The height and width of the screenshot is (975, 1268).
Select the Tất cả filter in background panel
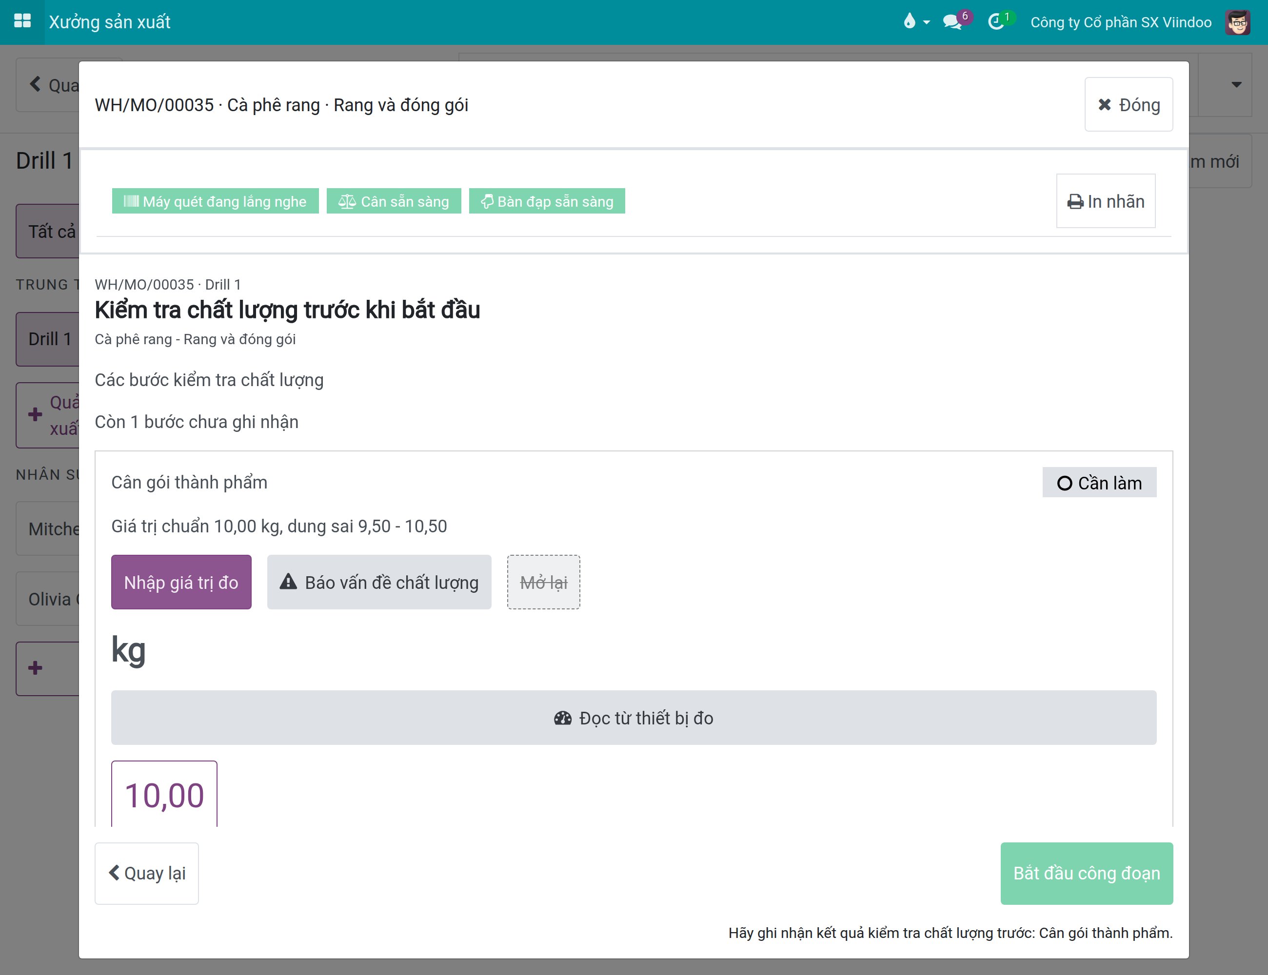click(48, 231)
